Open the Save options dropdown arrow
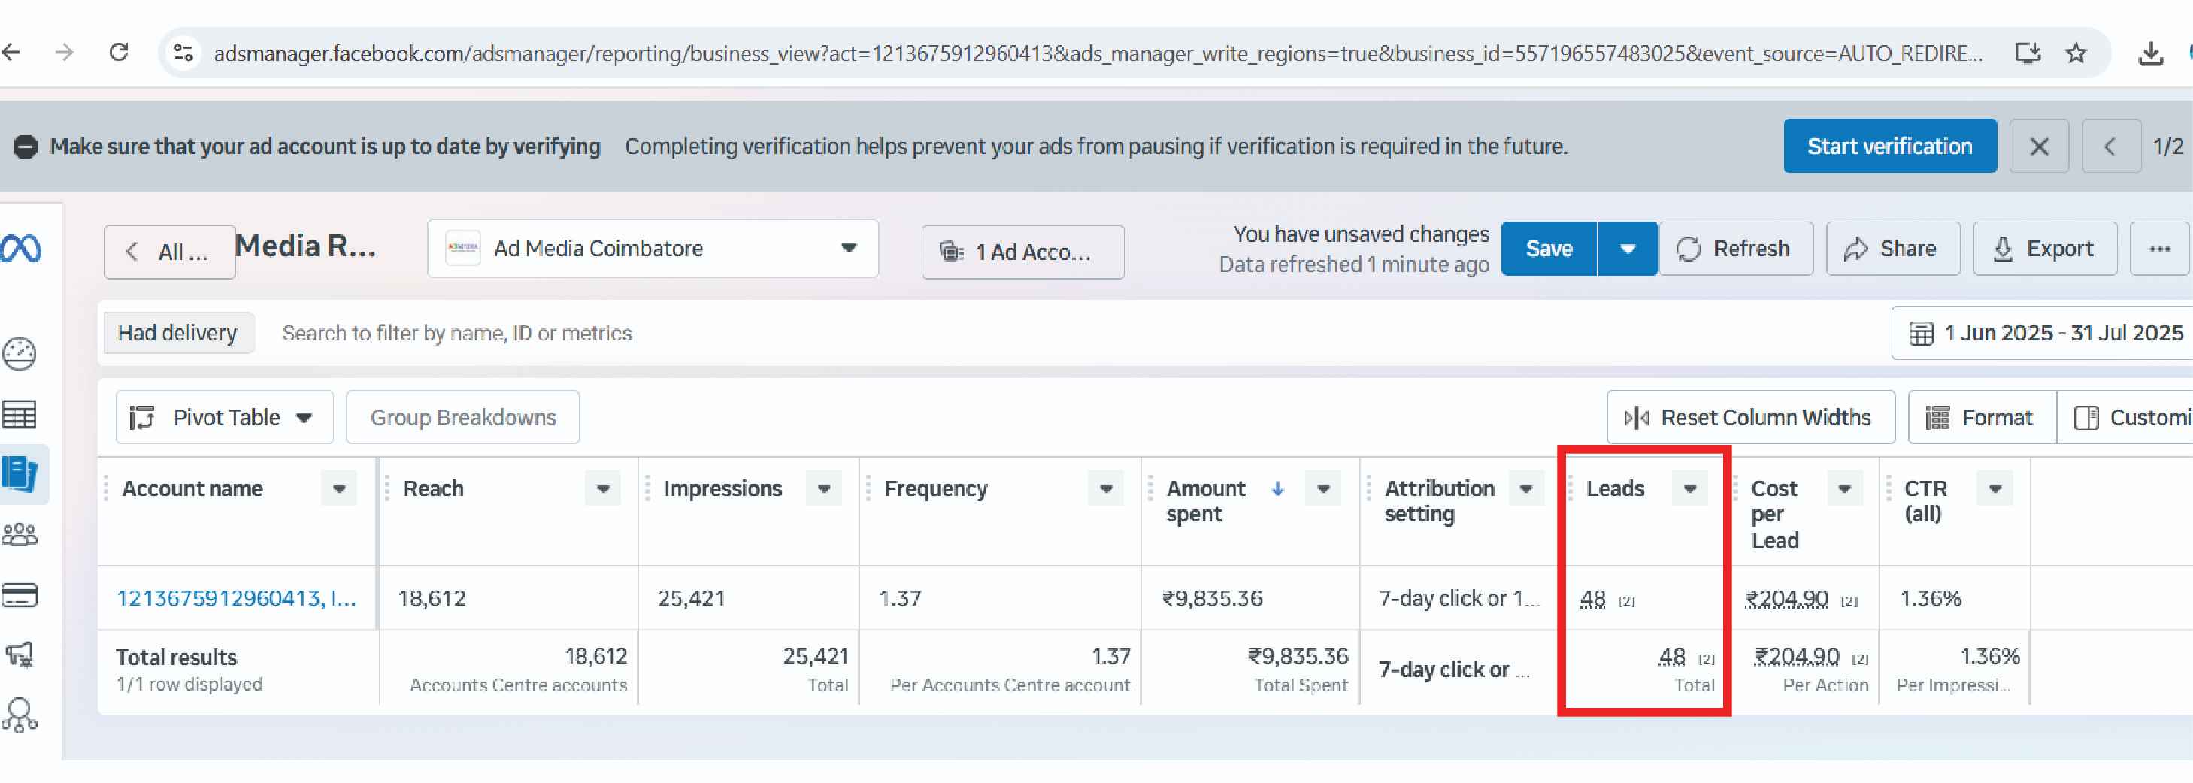 pyautogui.click(x=1627, y=249)
